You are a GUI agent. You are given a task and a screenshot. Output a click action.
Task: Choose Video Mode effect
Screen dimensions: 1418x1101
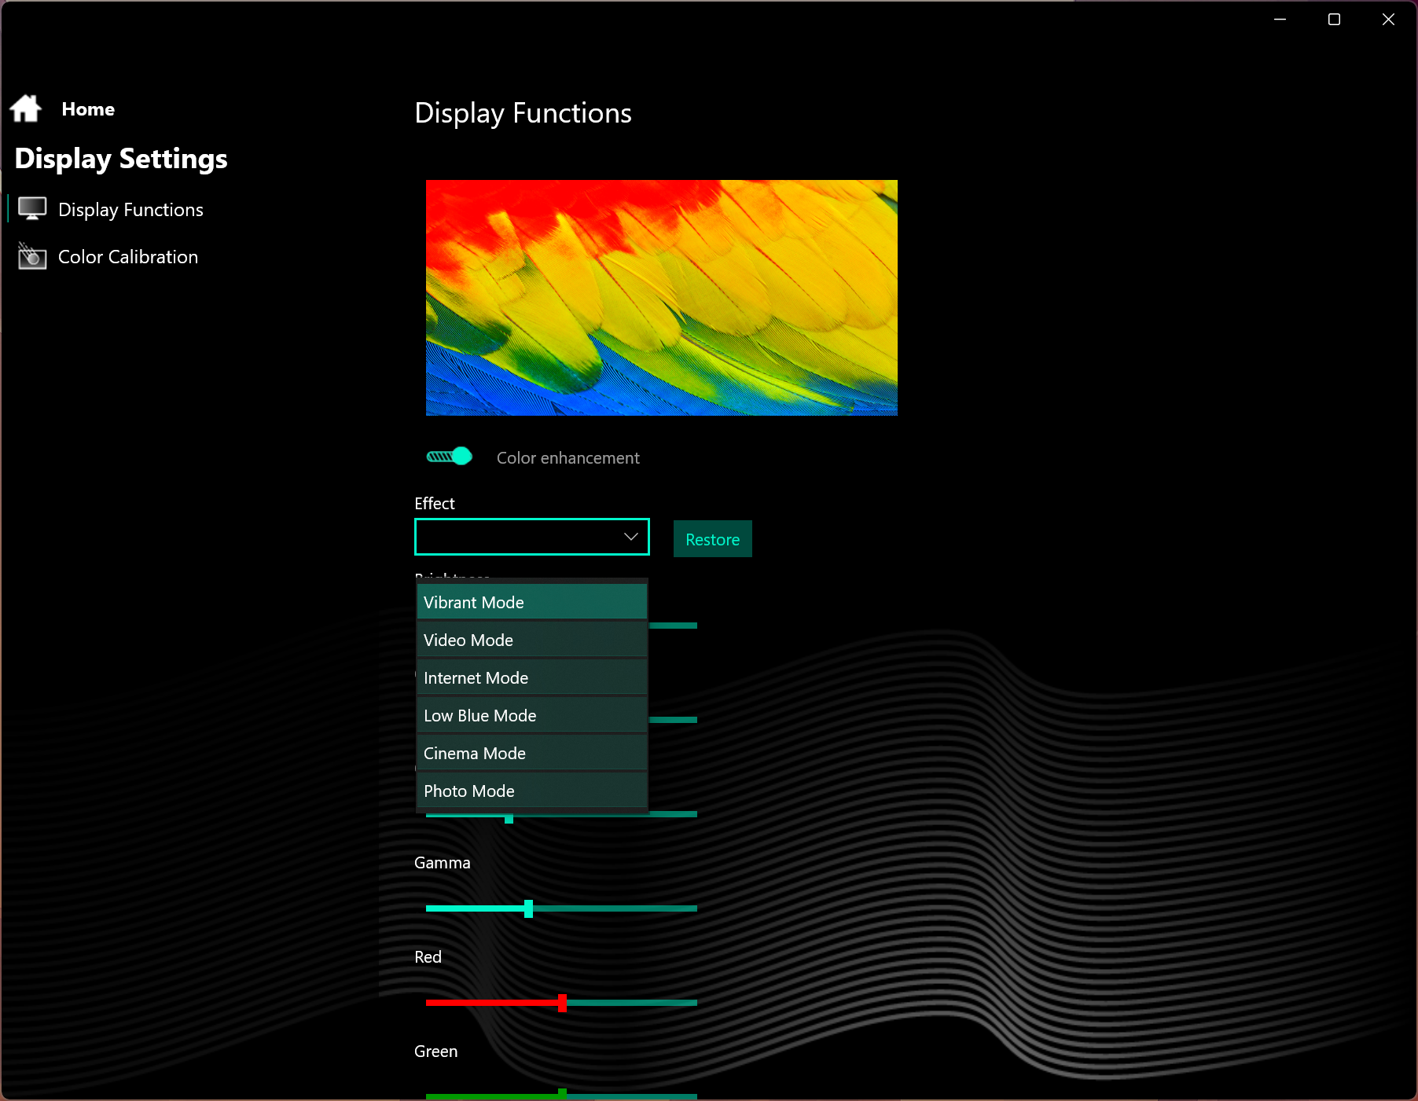coord(532,640)
